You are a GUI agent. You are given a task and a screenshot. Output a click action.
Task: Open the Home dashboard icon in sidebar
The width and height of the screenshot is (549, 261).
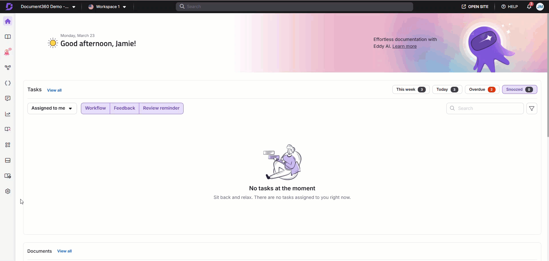click(x=8, y=21)
